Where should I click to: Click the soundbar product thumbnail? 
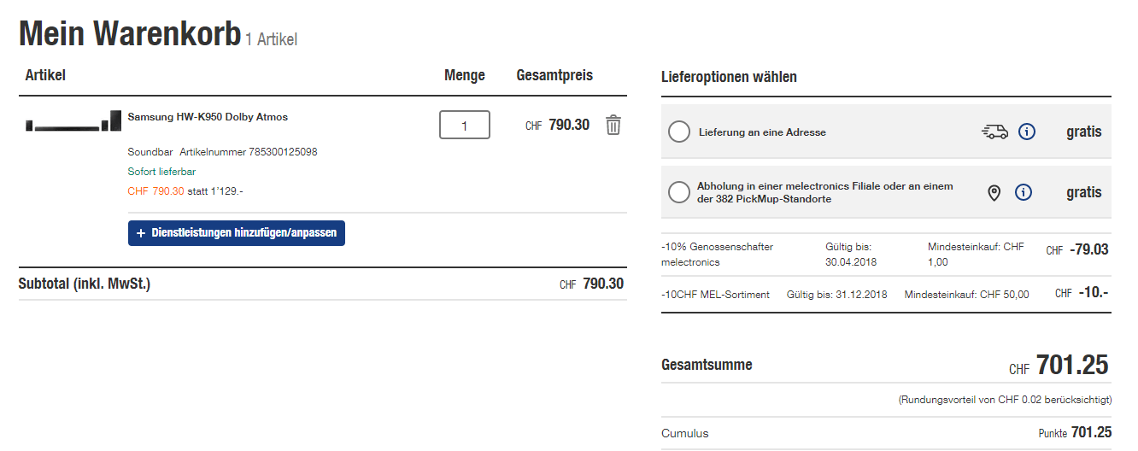pyautogui.click(x=73, y=123)
